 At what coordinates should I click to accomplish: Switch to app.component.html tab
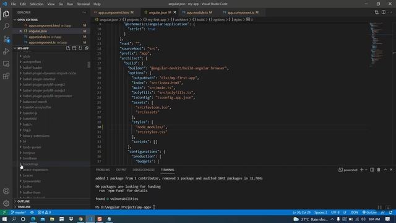coord(114,12)
